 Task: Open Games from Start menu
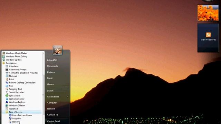tap(50, 84)
